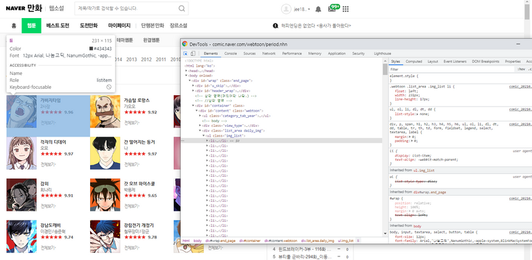
Task: Open the Application tab
Action: pos(337,53)
